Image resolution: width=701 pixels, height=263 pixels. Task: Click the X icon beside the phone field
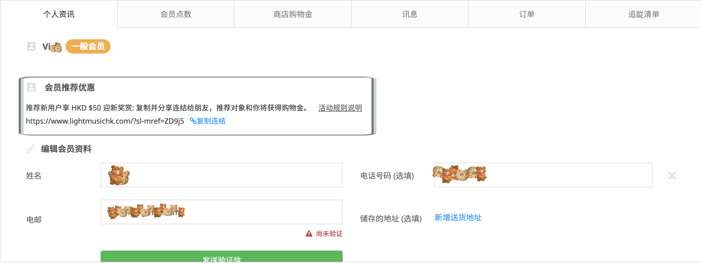point(672,176)
